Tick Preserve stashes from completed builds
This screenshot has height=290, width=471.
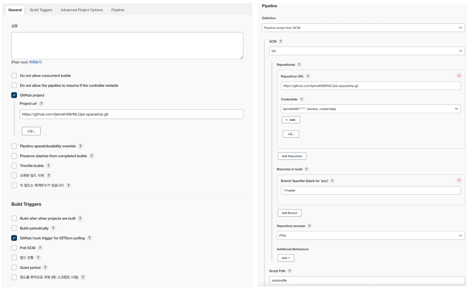[x=14, y=156]
